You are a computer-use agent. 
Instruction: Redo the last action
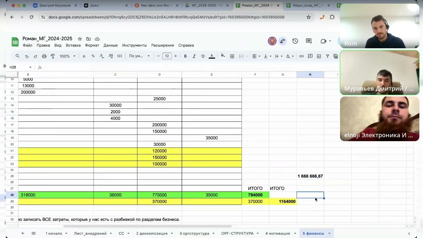coord(35,56)
